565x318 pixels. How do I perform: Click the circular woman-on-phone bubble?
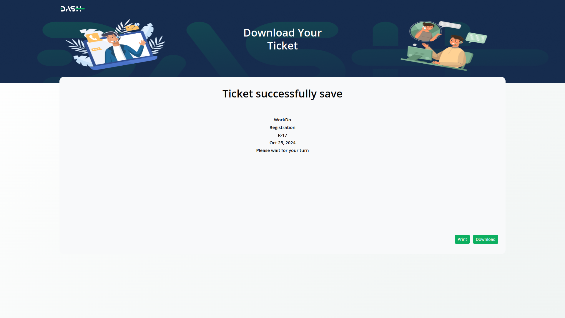[x=426, y=31]
